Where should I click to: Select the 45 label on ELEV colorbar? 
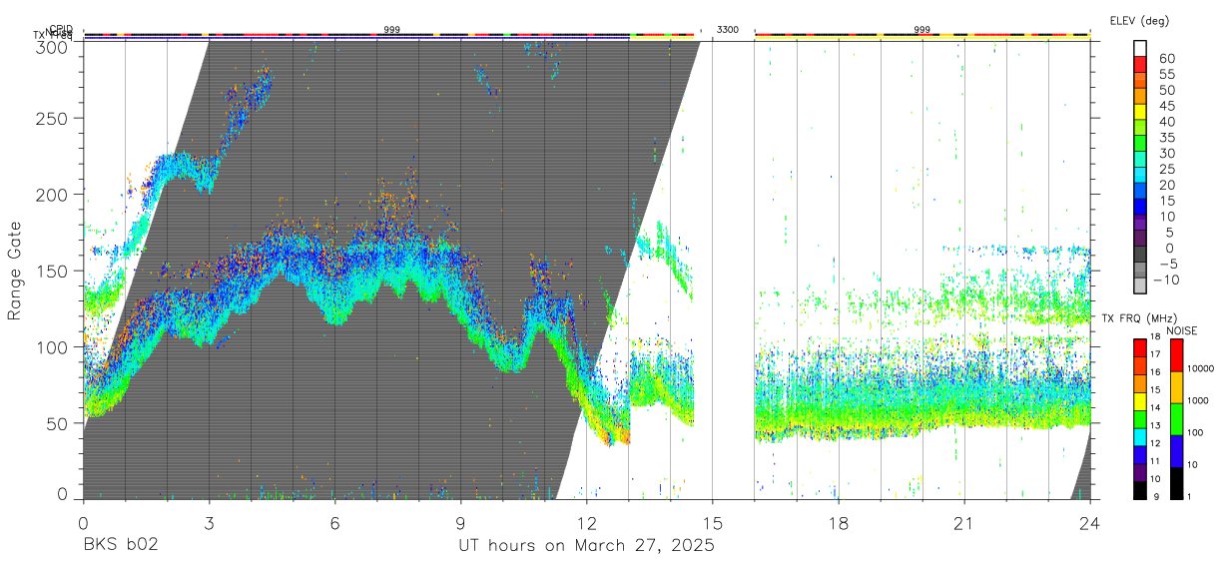pos(1167,105)
